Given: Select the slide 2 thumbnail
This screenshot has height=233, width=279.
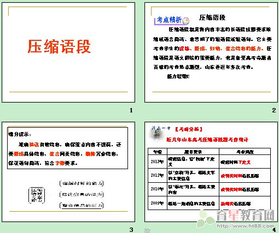Looking at the screenshot, I should [x=212, y=52].
